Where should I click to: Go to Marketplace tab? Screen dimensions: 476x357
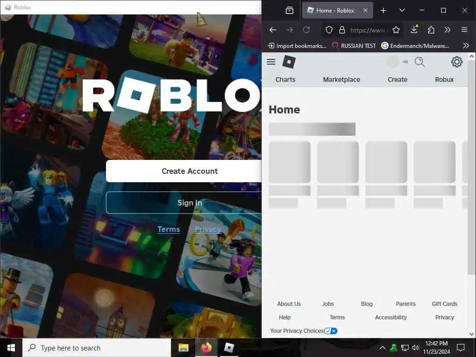click(342, 79)
